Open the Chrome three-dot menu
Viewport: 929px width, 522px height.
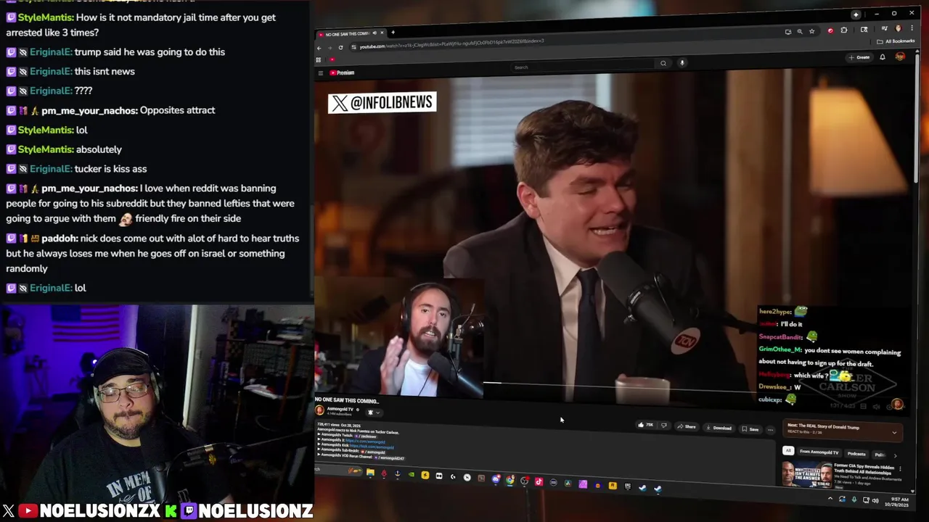coord(912,28)
